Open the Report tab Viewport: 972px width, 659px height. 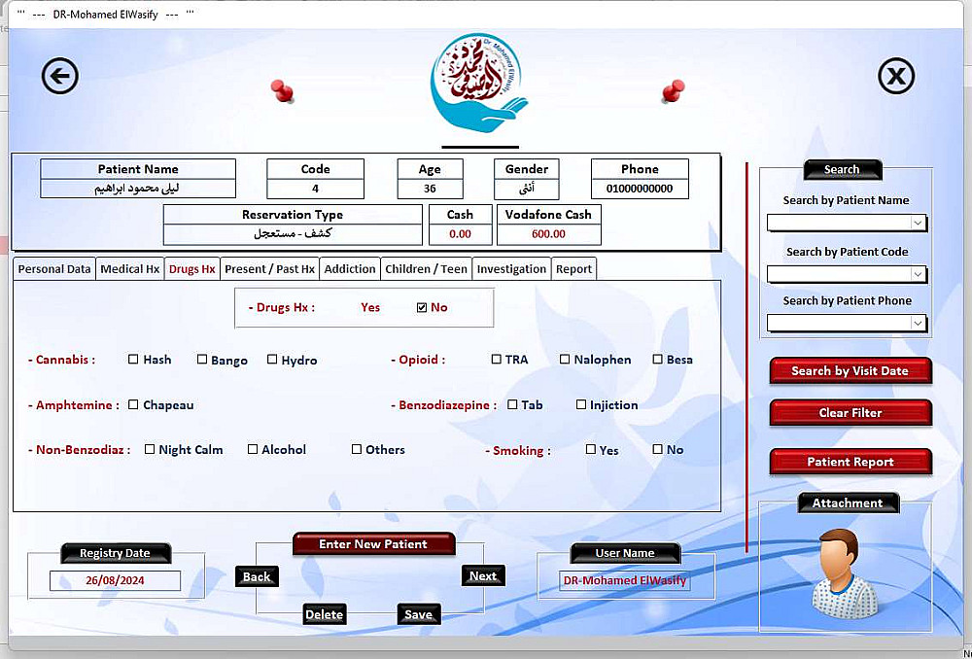click(573, 269)
